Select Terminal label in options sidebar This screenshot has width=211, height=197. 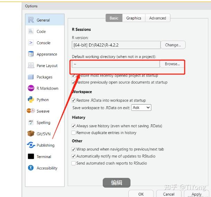(44, 157)
